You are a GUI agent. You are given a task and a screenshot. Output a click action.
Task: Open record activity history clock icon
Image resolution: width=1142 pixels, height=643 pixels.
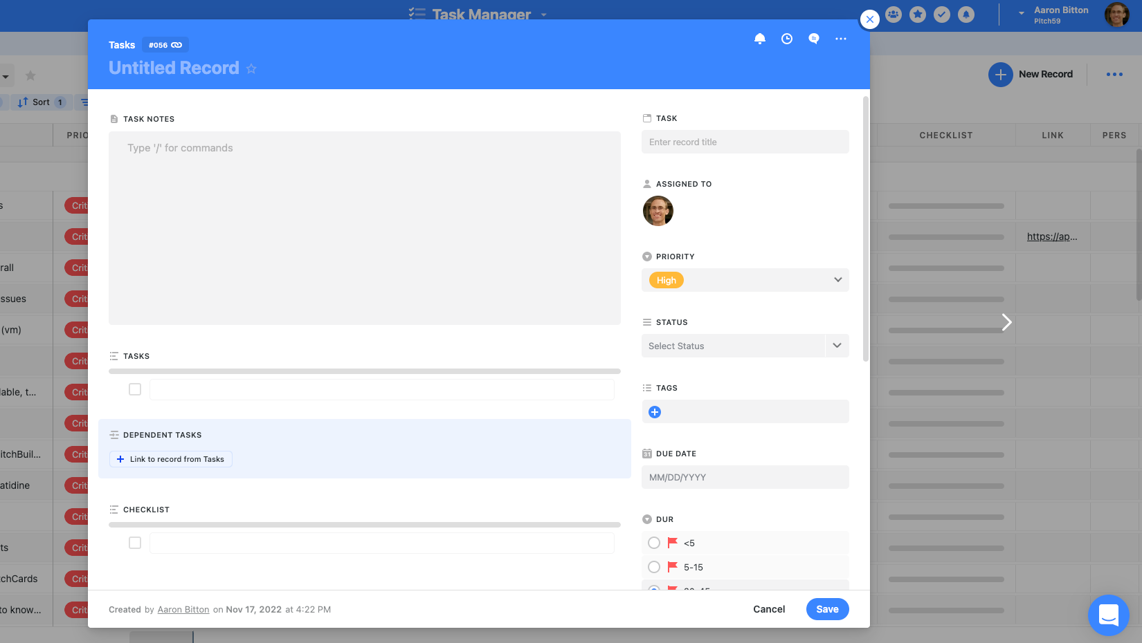pos(786,39)
